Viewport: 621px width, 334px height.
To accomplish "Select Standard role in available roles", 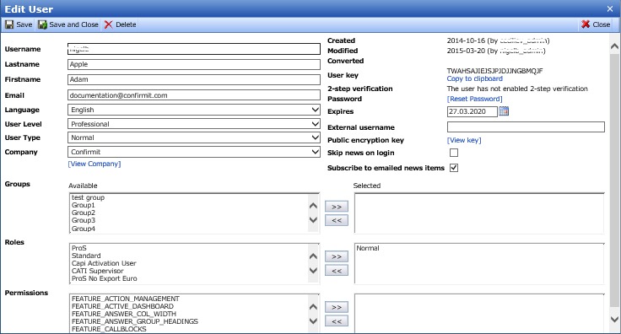I will pyautogui.click(x=86, y=256).
